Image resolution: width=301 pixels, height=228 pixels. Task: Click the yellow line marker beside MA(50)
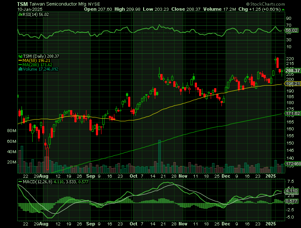20,61
